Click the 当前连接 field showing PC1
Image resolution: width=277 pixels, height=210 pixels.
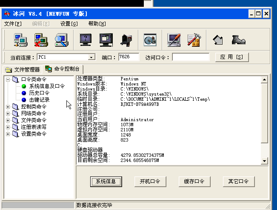click(66, 57)
